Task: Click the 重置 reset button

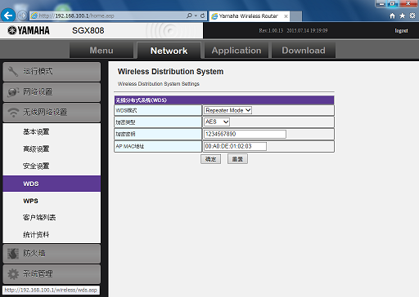Action: pos(237,159)
